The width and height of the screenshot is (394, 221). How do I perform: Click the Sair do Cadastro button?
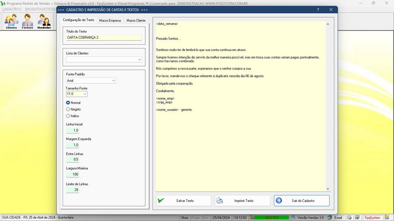[302, 201]
